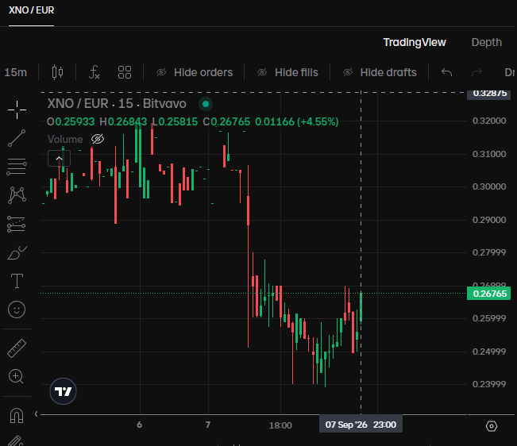Select the ruler measure tool
517x446 pixels.
(x=17, y=348)
